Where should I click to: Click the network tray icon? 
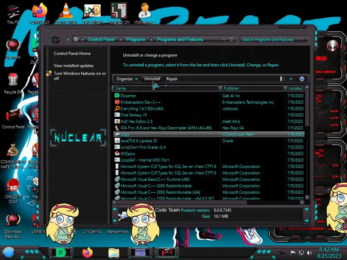pos(301,253)
